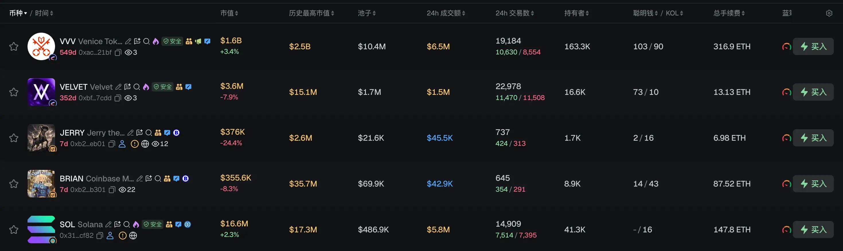Sort by 市值 column header
This screenshot has width=843, height=251.
pyautogui.click(x=229, y=13)
